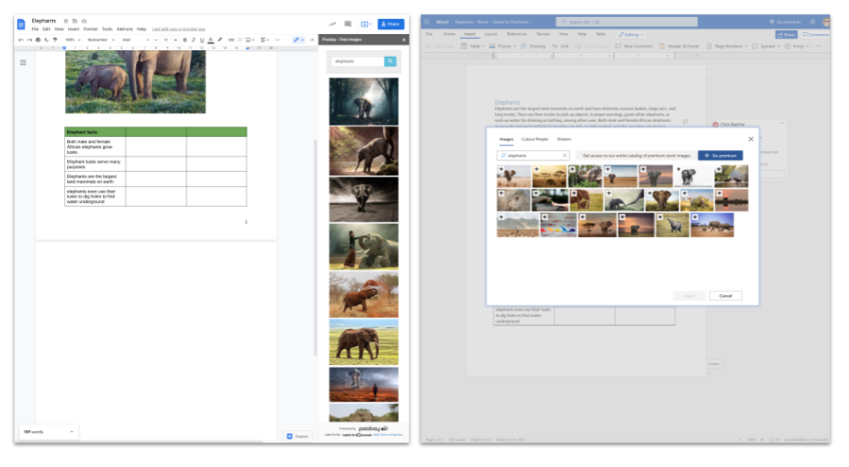The height and width of the screenshot is (467, 849).
Task: Open the Normal text style dropdown
Action: [101, 40]
